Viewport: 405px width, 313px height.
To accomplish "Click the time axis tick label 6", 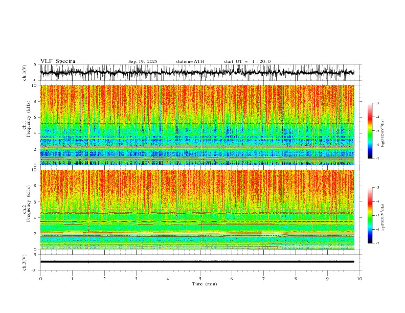I will click(232, 279).
